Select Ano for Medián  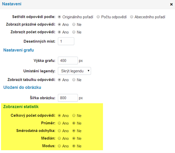click(59, 138)
